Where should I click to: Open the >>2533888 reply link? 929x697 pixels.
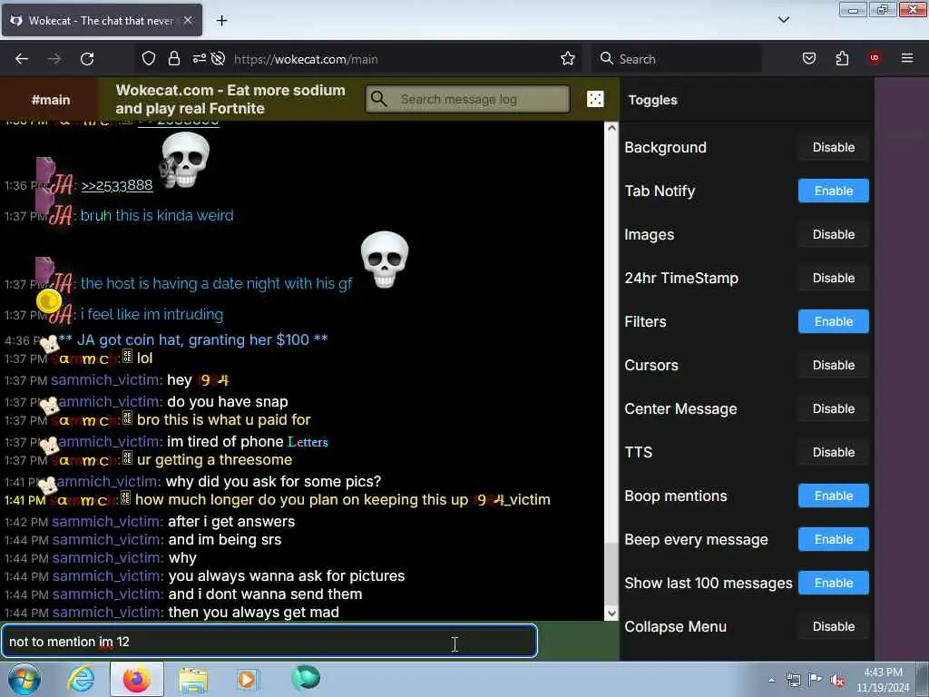click(117, 185)
